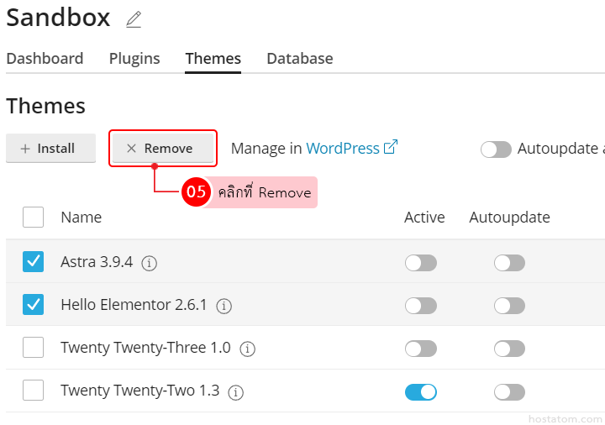This screenshot has height=425, width=605.
Task: Show info for Twenty Twenty-Three 1.0
Action: click(247, 349)
